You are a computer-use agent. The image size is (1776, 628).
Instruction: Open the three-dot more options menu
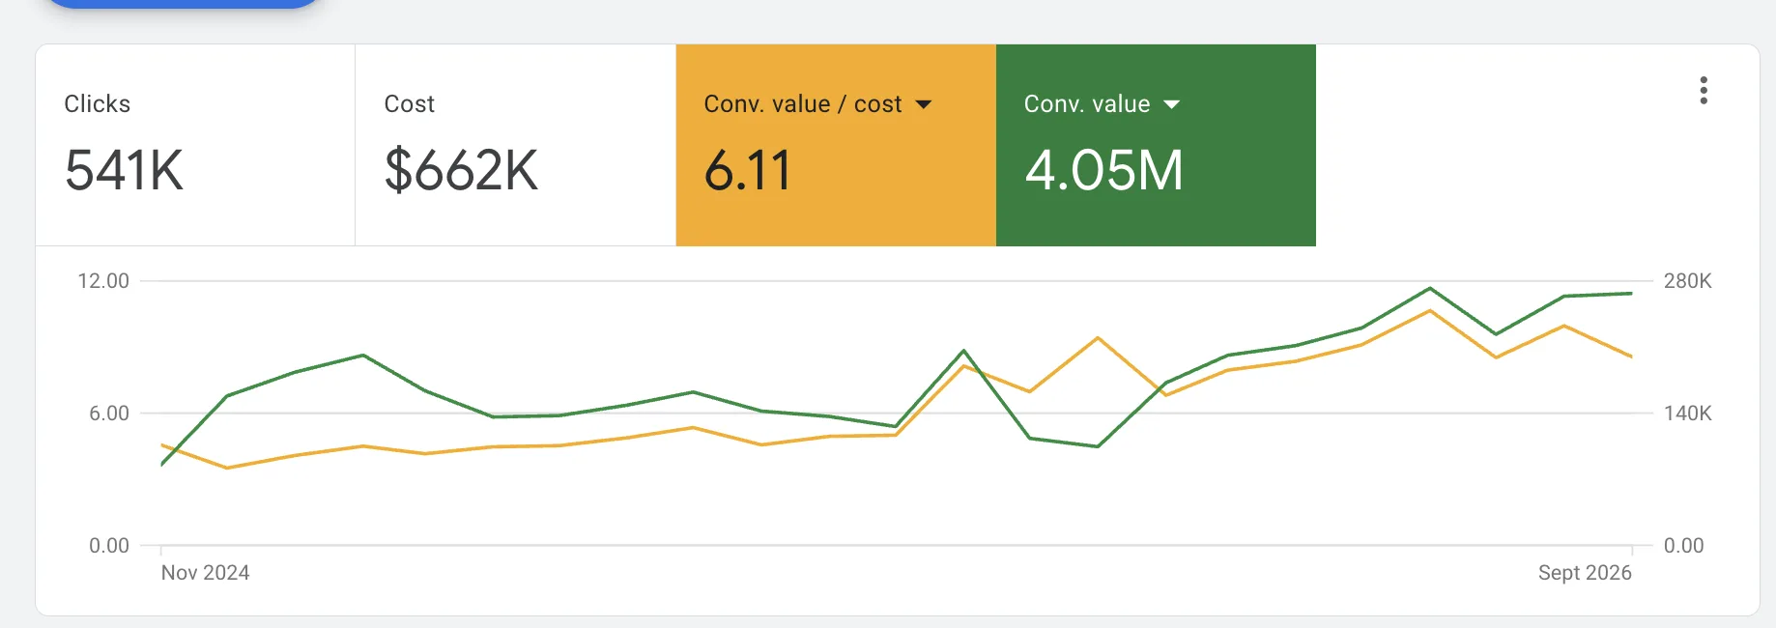tap(1704, 91)
